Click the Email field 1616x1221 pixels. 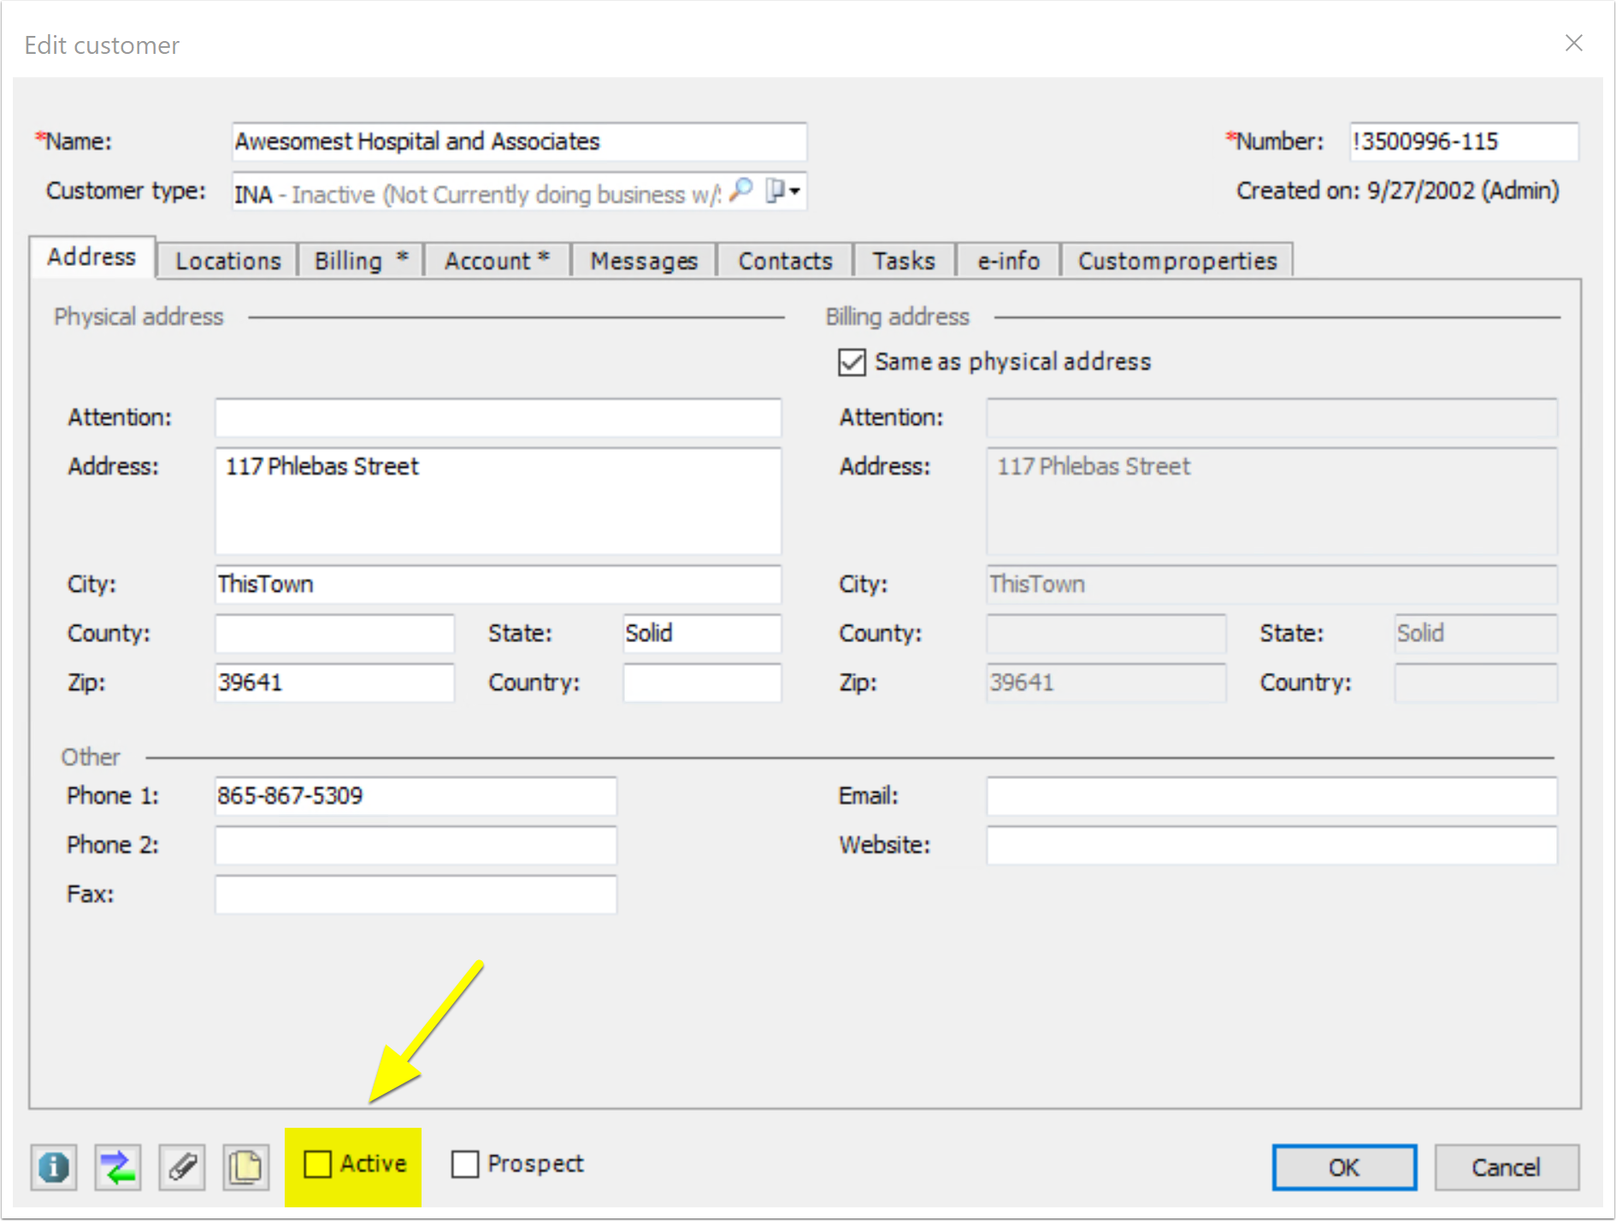pyautogui.click(x=1271, y=796)
